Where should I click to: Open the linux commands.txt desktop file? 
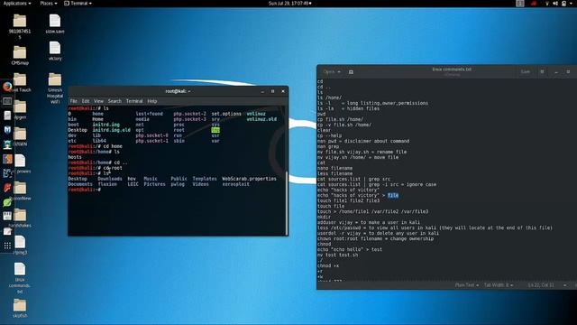coord(20,278)
